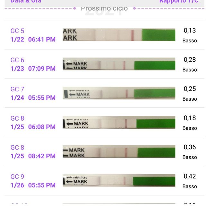The height and width of the screenshot is (209, 209).
Task: Select the 0,42 ratio result
Action: pos(190,176)
